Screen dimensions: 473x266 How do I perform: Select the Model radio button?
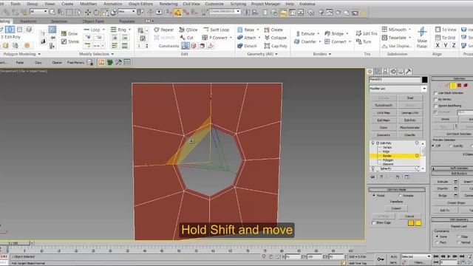pyautogui.click(x=374, y=196)
